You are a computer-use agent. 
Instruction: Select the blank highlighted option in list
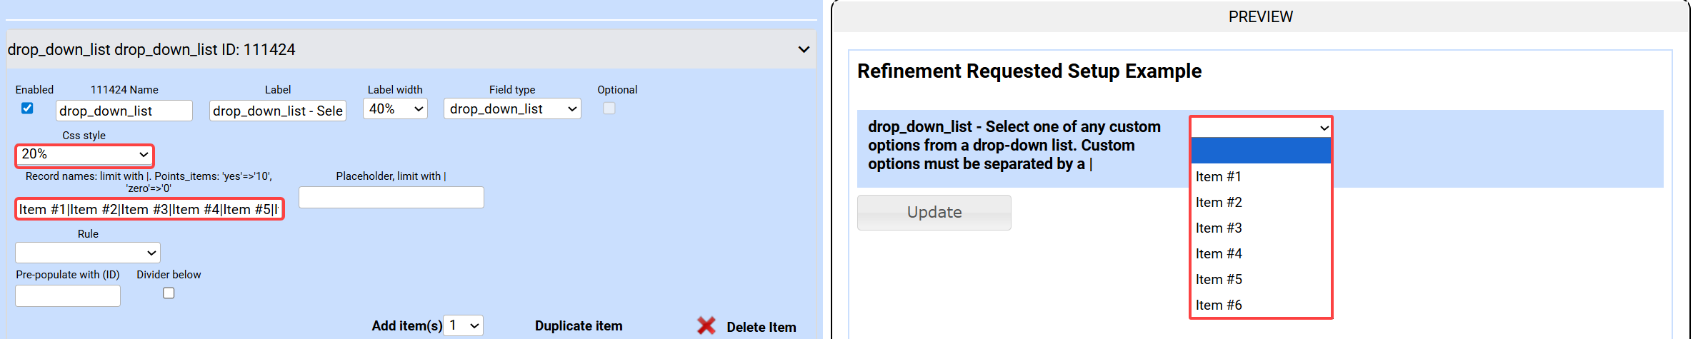coord(1261,151)
